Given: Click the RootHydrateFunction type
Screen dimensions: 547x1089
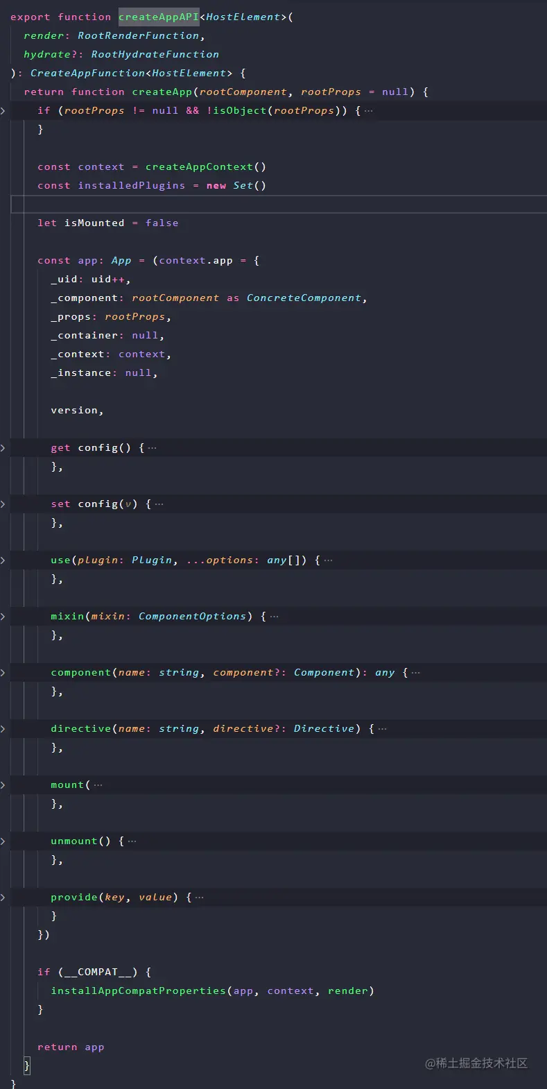Looking at the screenshot, I should [x=155, y=54].
